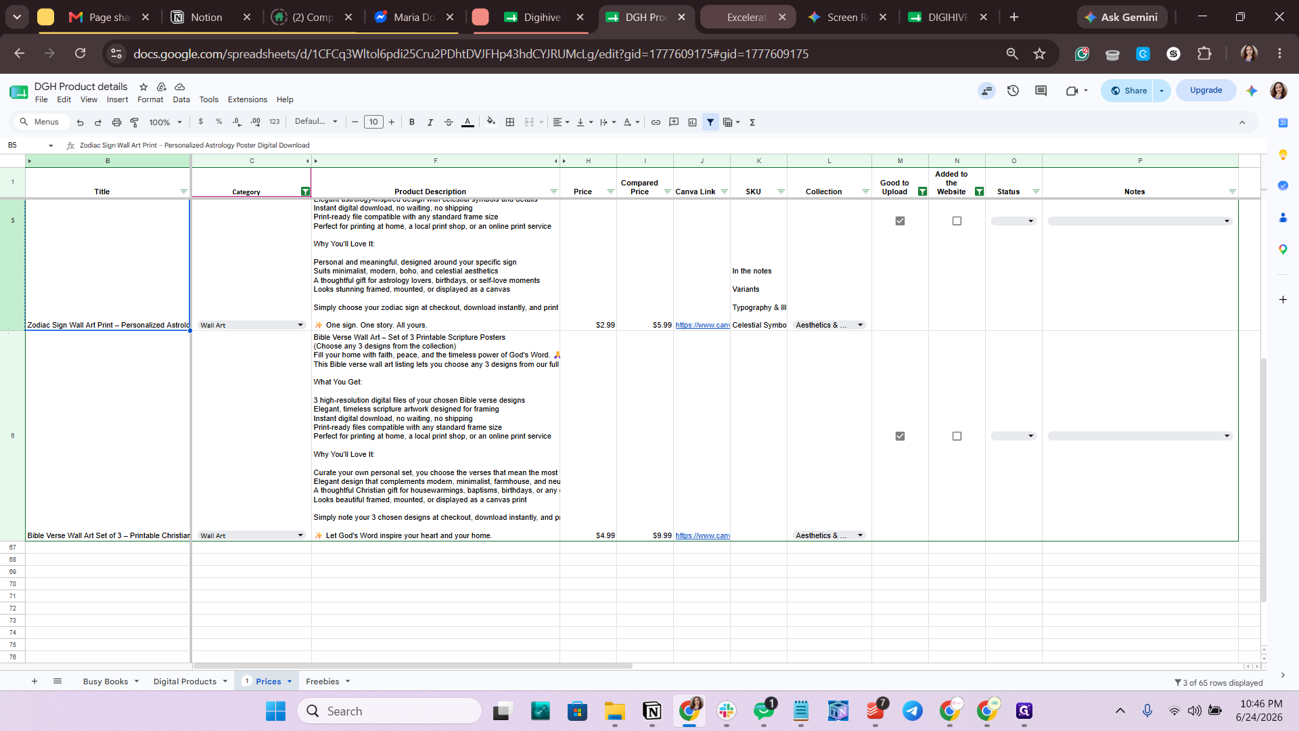
Task: Open the text color picker
Action: (468, 122)
